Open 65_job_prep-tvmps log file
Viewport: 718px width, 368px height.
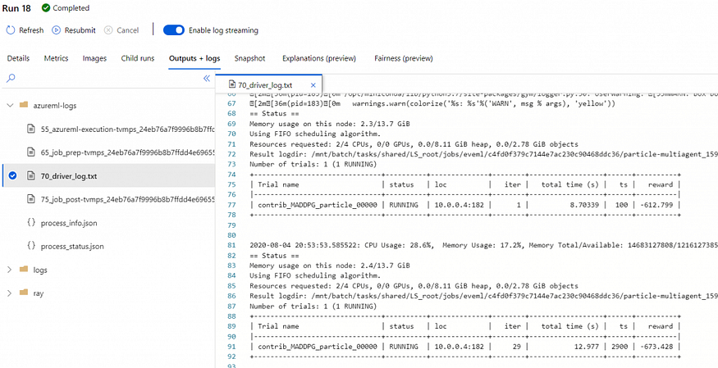point(128,152)
